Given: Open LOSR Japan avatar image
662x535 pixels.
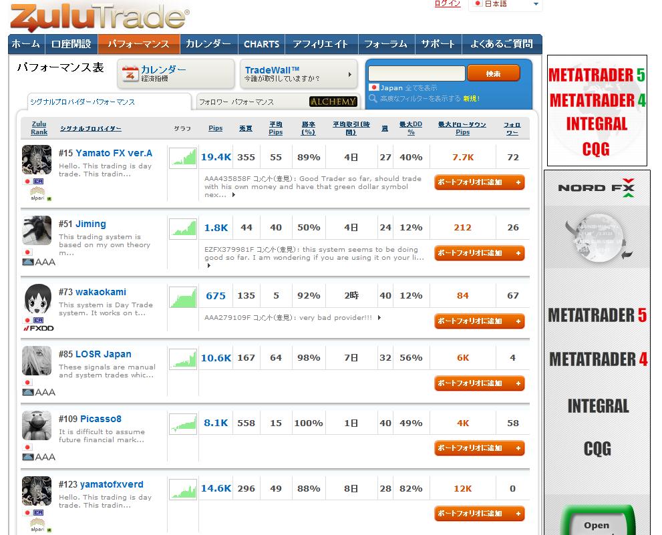Looking at the screenshot, I should [x=37, y=361].
